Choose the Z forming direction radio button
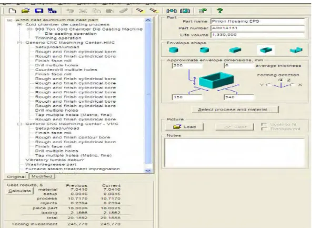The height and width of the screenshot is (228, 312). (281, 80)
